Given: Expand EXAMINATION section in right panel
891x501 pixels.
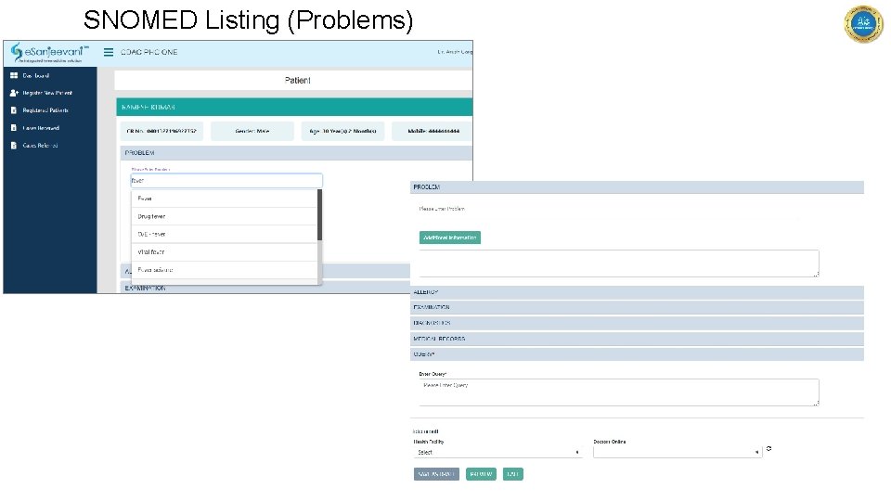Looking at the screenshot, I should [x=637, y=307].
